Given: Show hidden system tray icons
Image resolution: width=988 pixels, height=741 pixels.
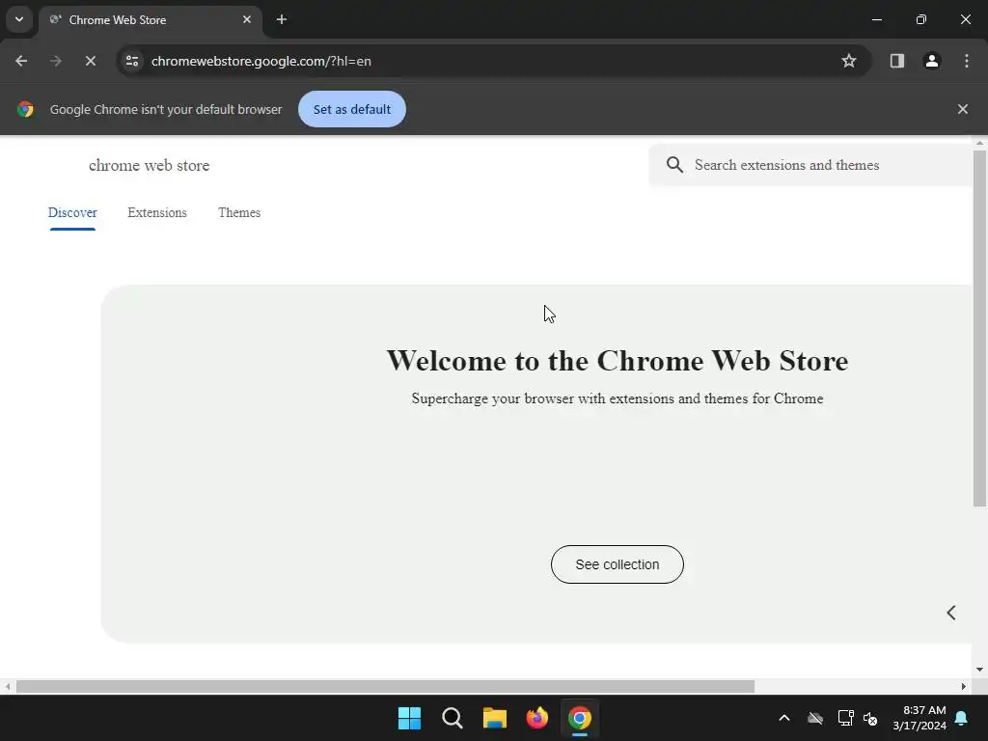Looking at the screenshot, I should pyautogui.click(x=784, y=718).
